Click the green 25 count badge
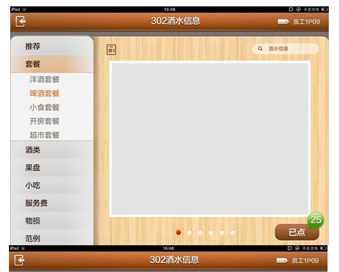The height and width of the screenshot is (272, 339). pyautogui.click(x=315, y=220)
